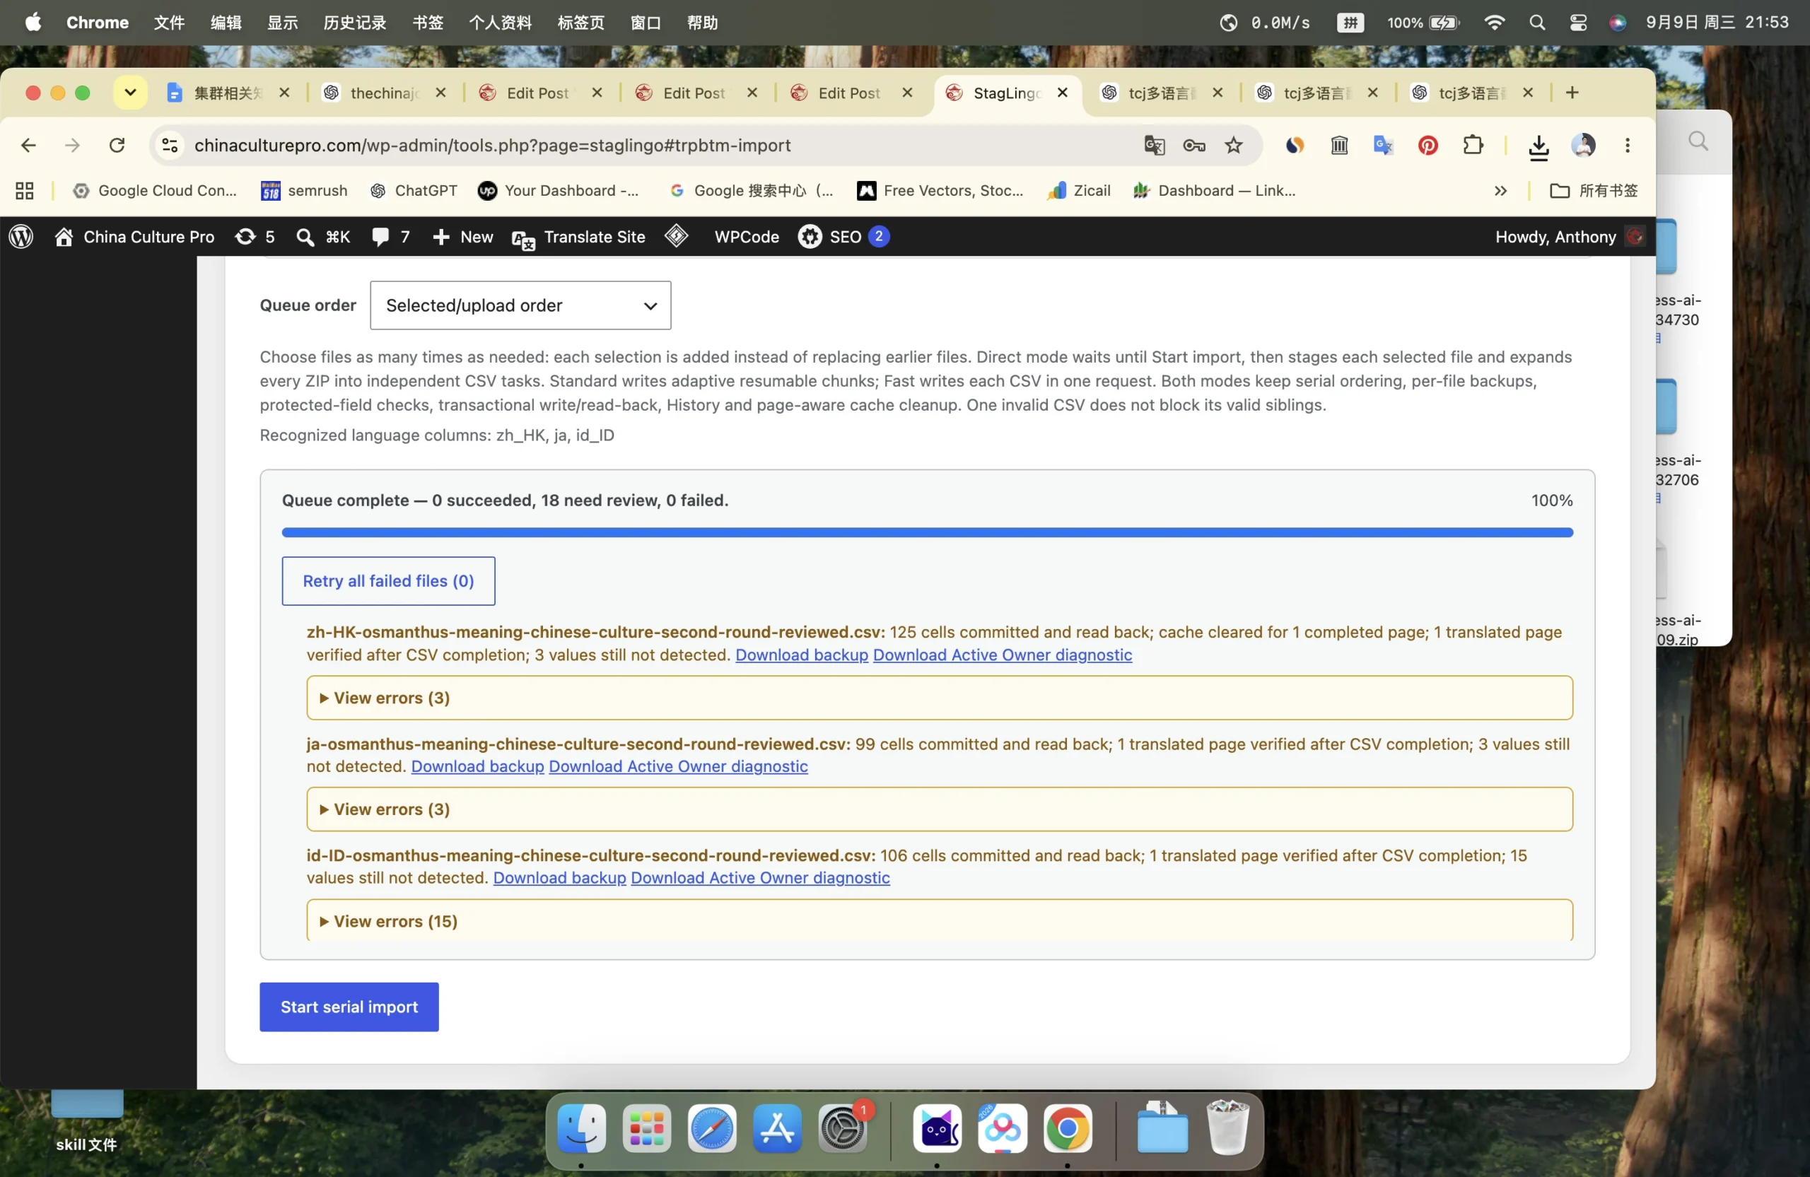
Task: Open Chrome's three-dot menu
Action: [1627, 145]
